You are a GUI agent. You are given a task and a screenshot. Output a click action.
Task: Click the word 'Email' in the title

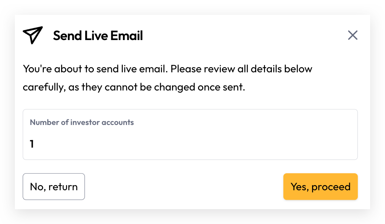coord(127,36)
